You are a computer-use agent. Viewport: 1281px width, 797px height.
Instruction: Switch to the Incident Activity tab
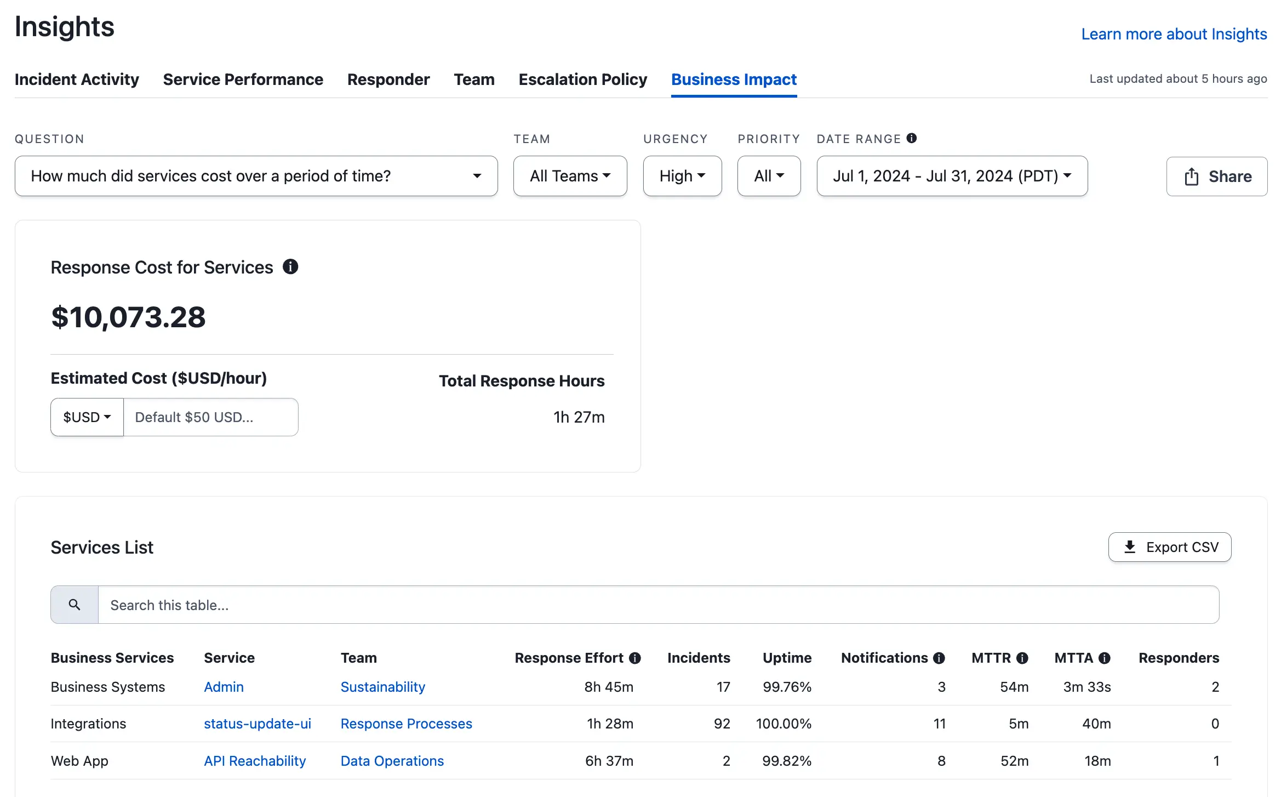click(x=77, y=79)
